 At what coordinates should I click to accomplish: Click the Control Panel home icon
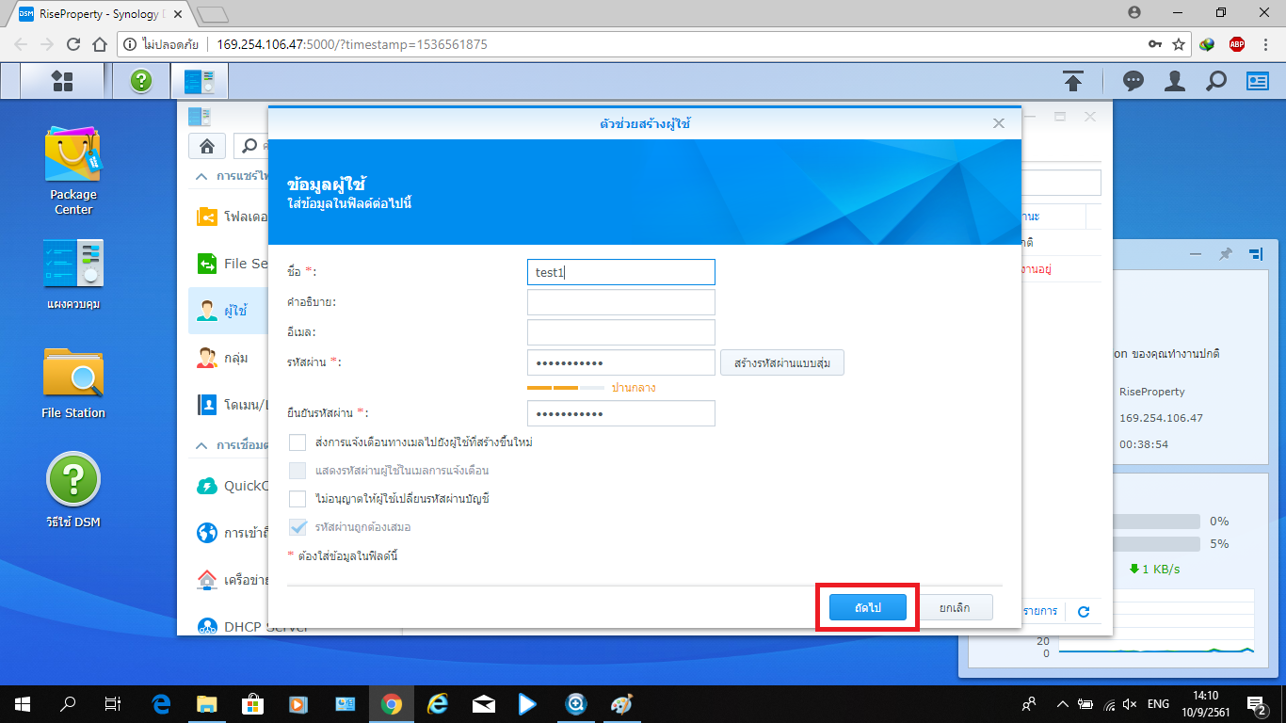(206, 146)
